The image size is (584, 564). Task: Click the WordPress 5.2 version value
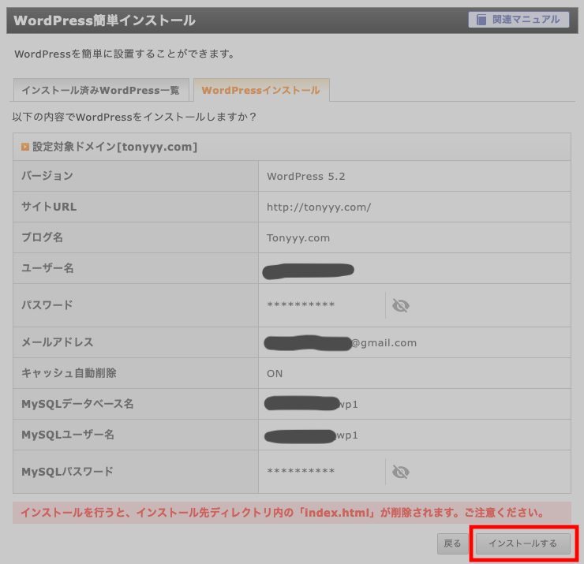pyautogui.click(x=305, y=177)
